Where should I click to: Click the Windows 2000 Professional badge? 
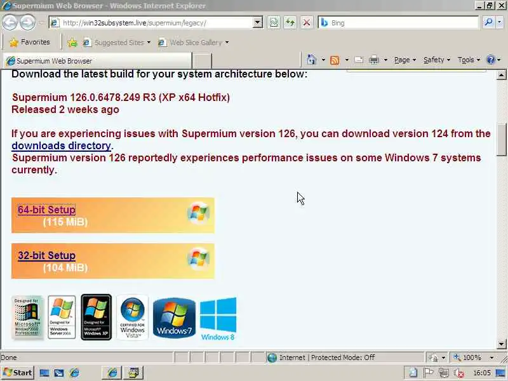pos(27,317)
